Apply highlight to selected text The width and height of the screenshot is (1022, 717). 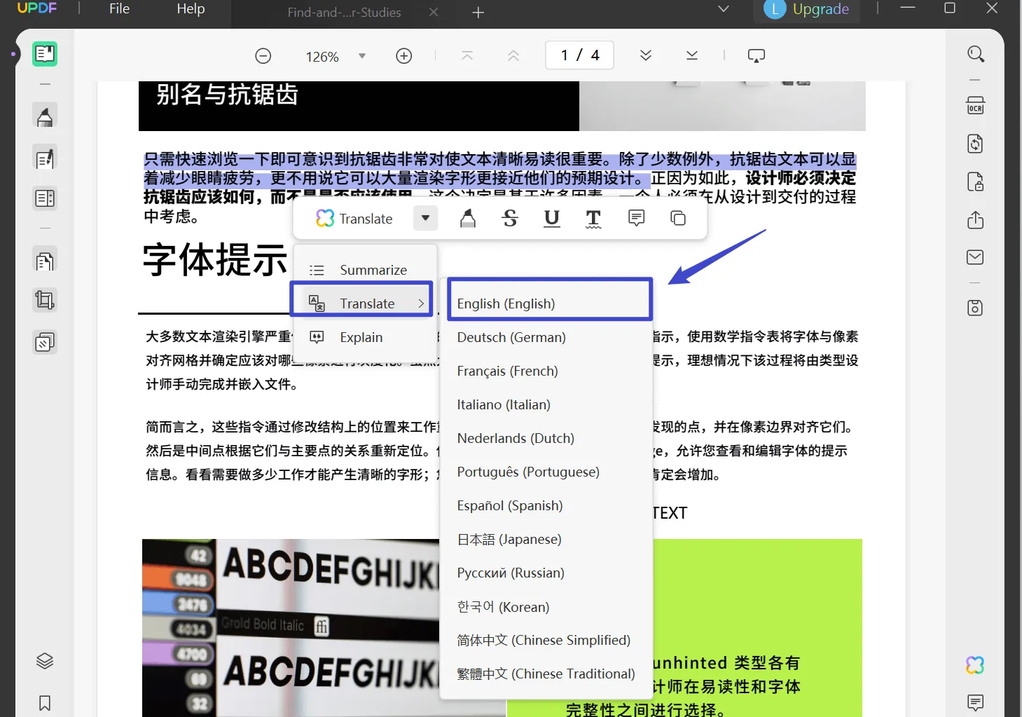[x=468, y=219]
